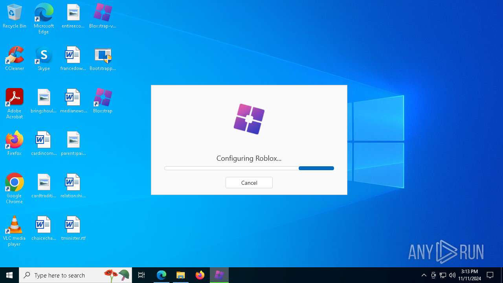Open the Windows Start menu

coord(9,275)
